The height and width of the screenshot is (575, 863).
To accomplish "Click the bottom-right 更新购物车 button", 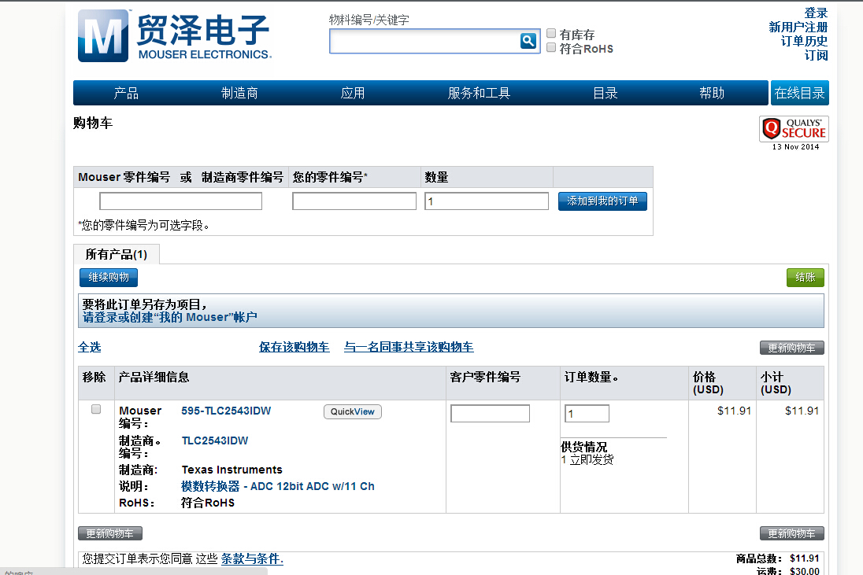I will tap(792, 534).
